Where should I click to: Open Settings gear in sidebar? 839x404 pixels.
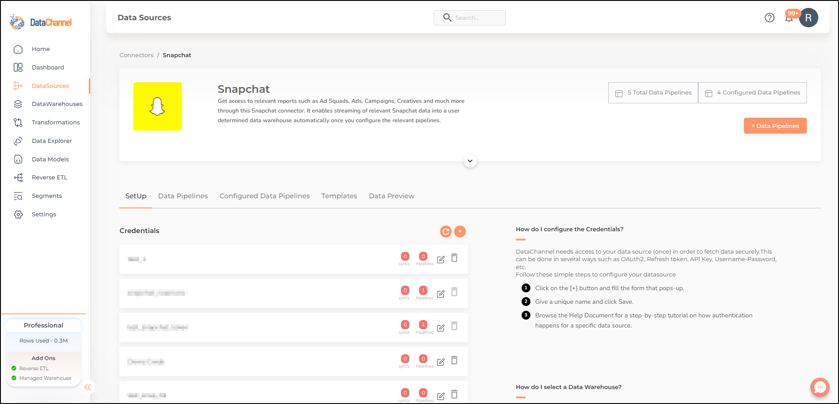(18, 214)
